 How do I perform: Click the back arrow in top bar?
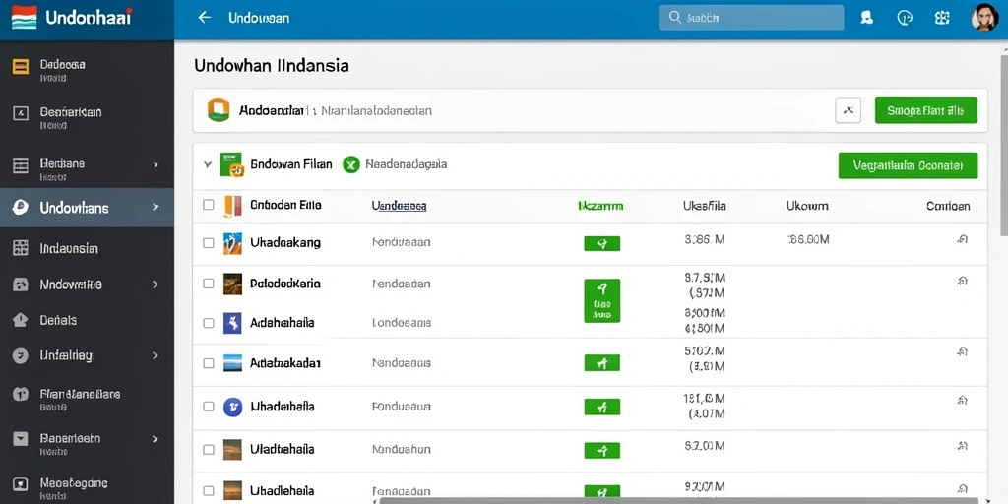(205, 18)
